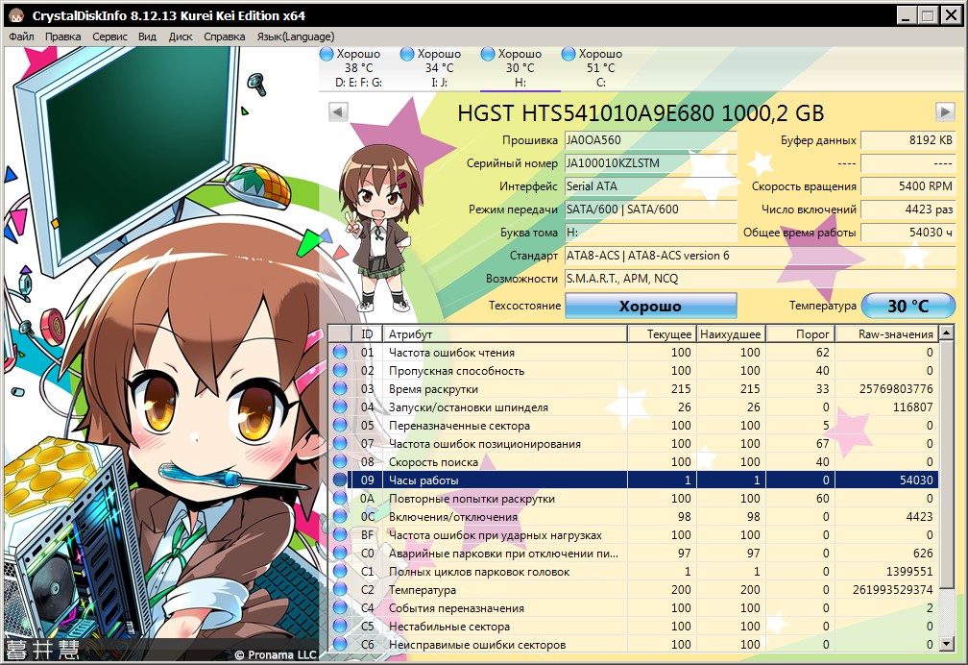Click the Текущее column header
968x665 pixels.
coord(662,334)
